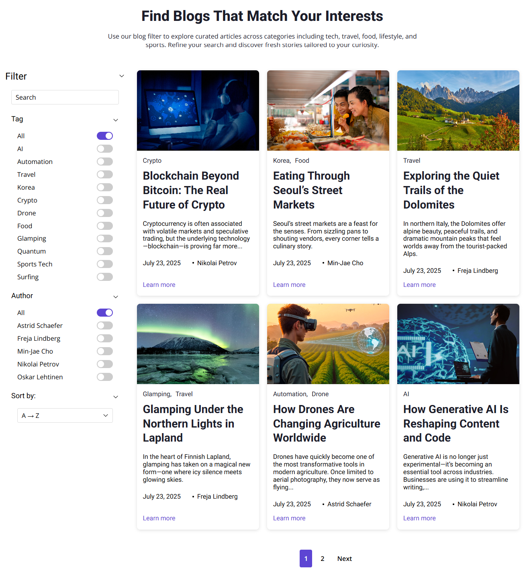Disable the All authors toggle
This screenshot has height=579, width=525.
pos(105,313)
